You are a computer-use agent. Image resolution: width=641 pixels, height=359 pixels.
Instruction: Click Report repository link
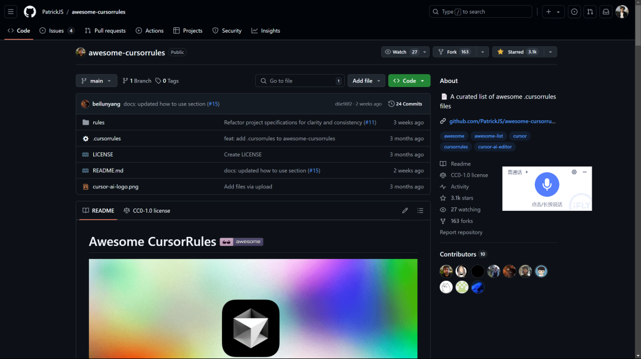(461, 232)
